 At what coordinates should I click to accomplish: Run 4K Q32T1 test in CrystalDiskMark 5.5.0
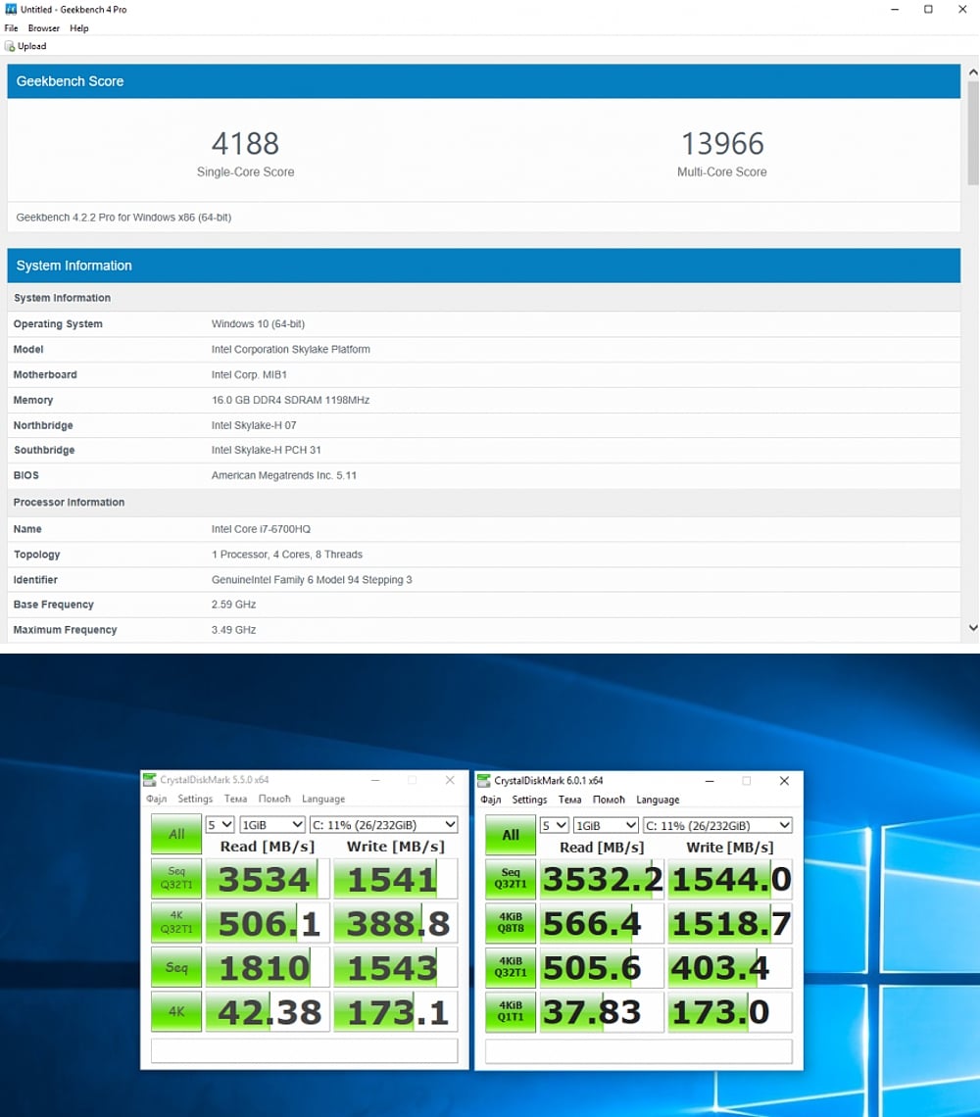(x=176, y=923)
